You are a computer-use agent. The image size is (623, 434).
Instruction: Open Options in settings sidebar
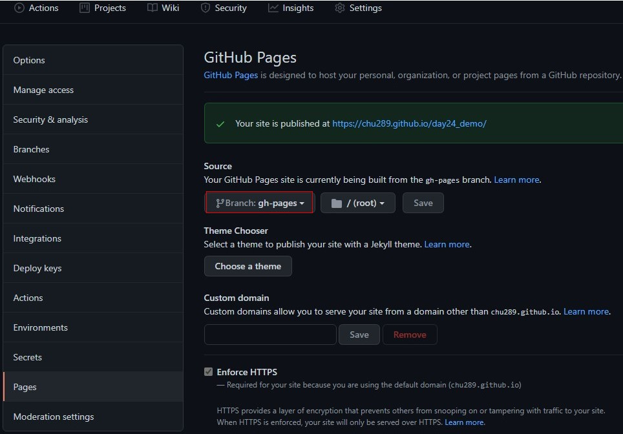(93, 60)
